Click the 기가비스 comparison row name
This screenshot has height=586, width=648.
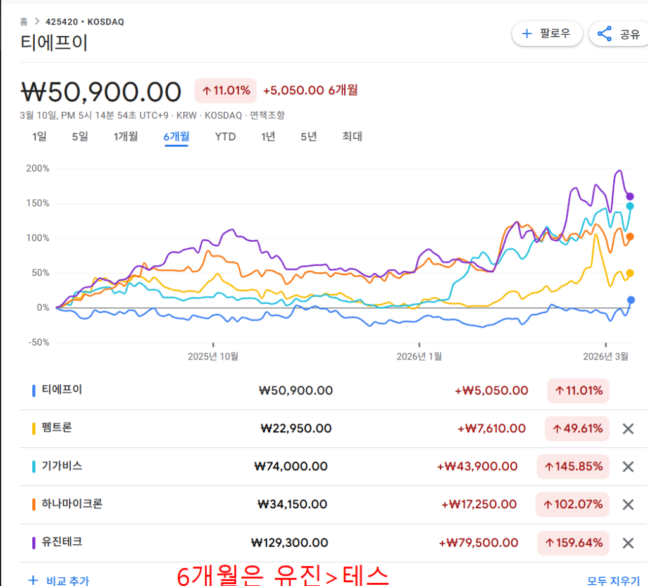point(61,466)
